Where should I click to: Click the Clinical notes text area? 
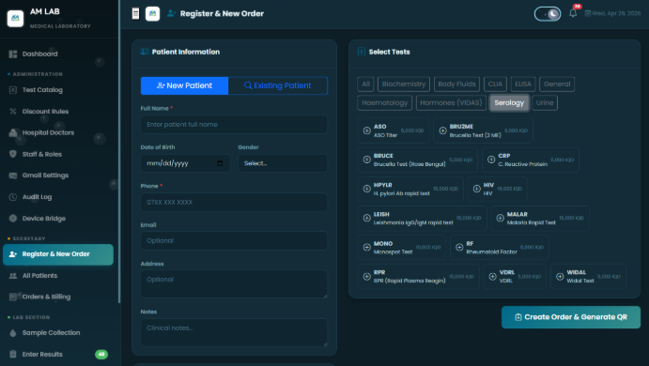(234, 332)
